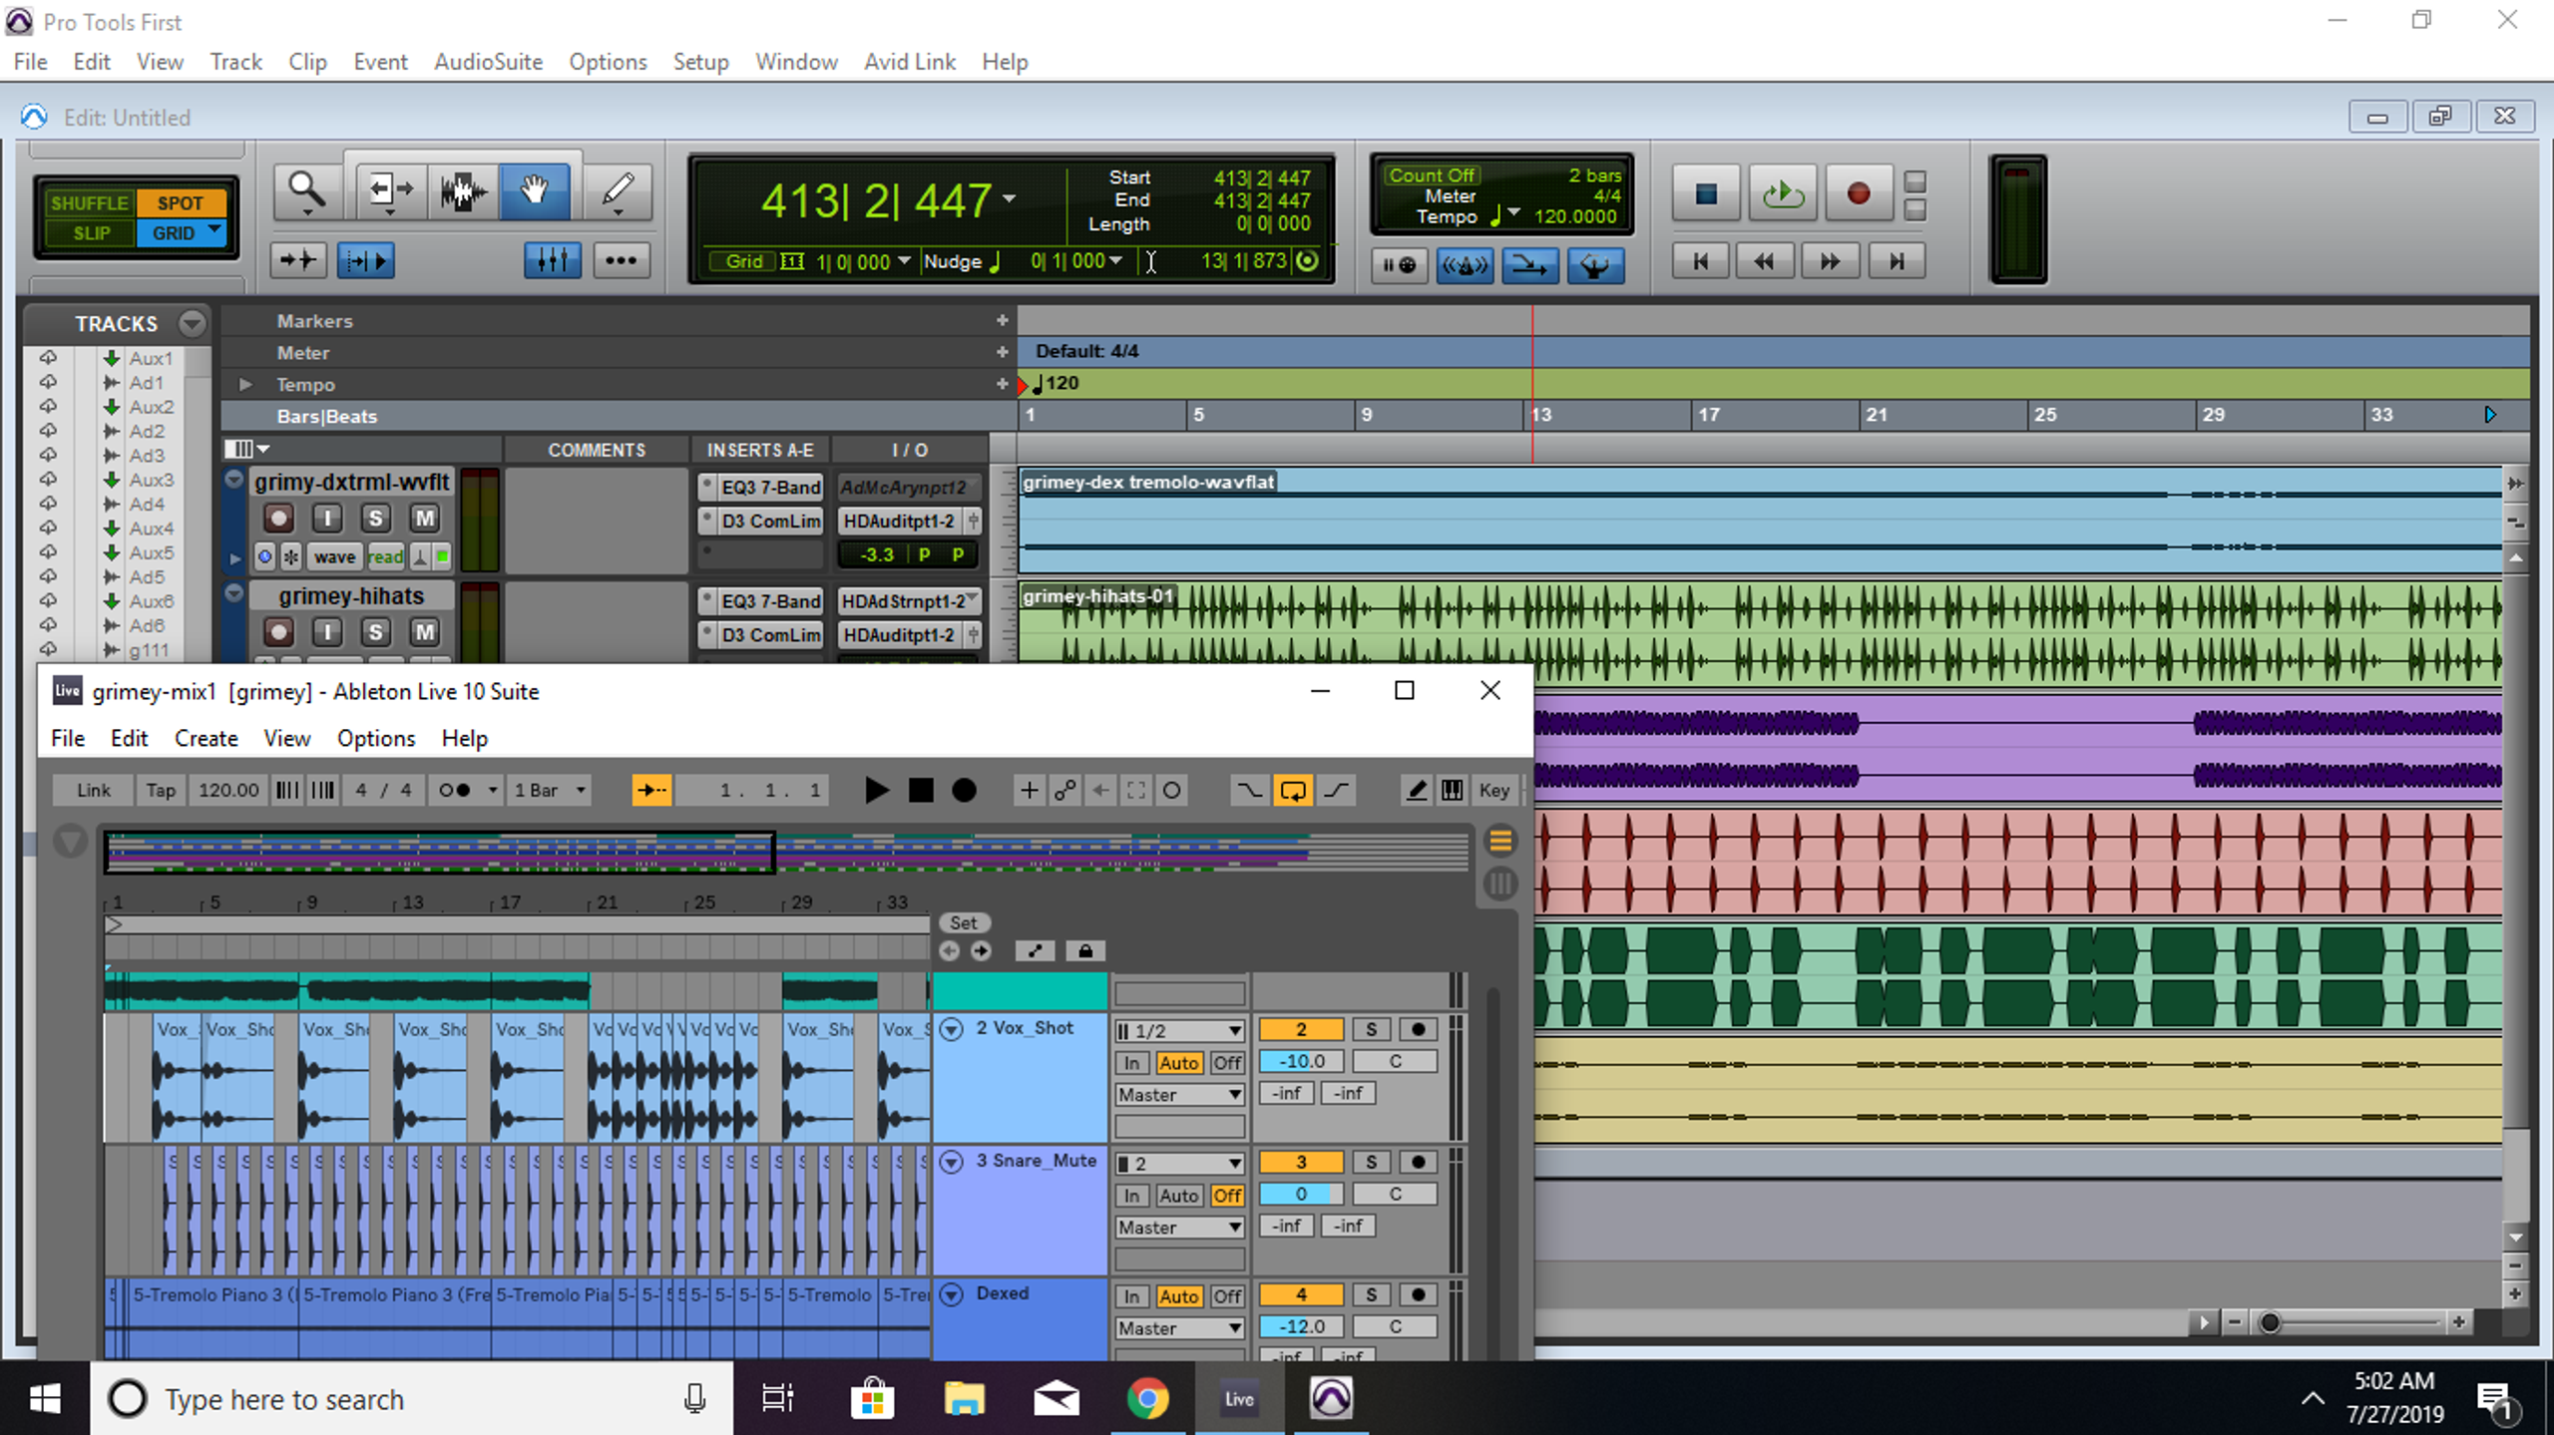Select the Pencil tool in Pro Tools
The height and width of the screenshot is (1435, 2554).
click(619, 190)
